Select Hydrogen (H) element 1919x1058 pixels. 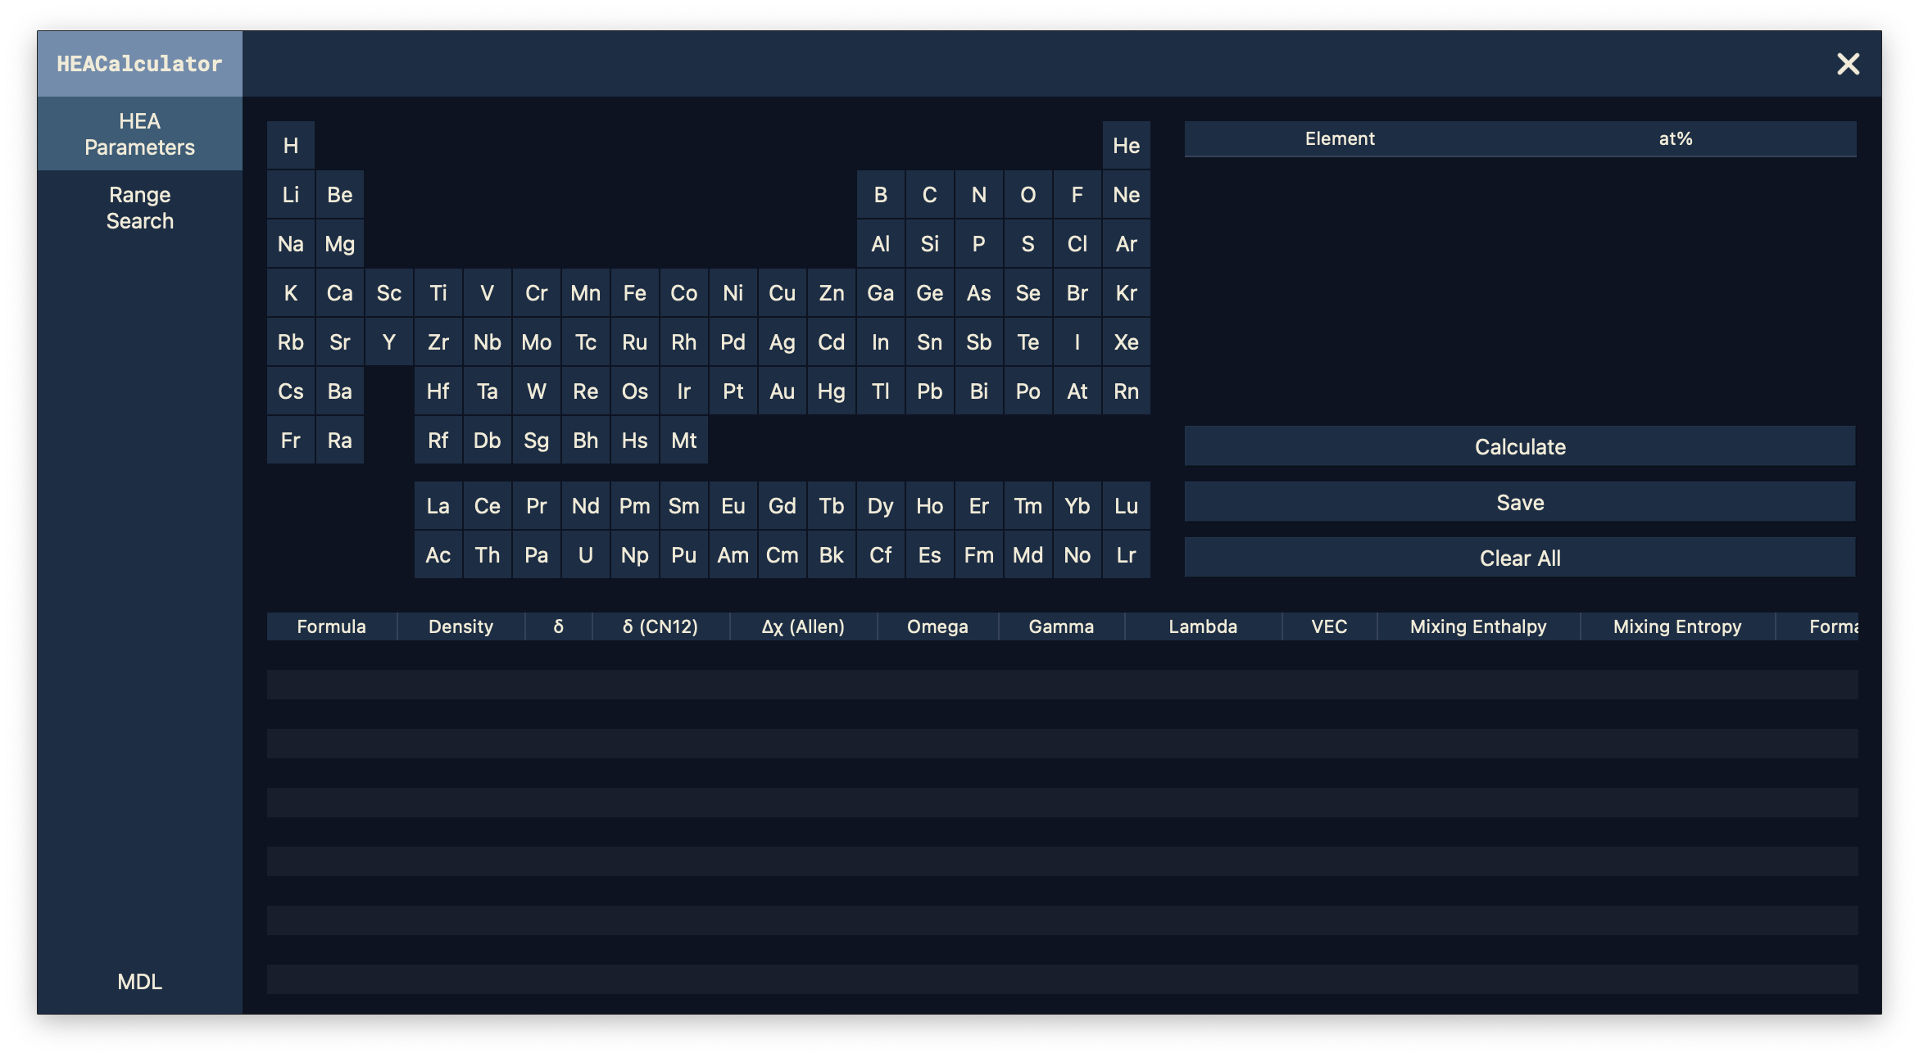point(291,145)
